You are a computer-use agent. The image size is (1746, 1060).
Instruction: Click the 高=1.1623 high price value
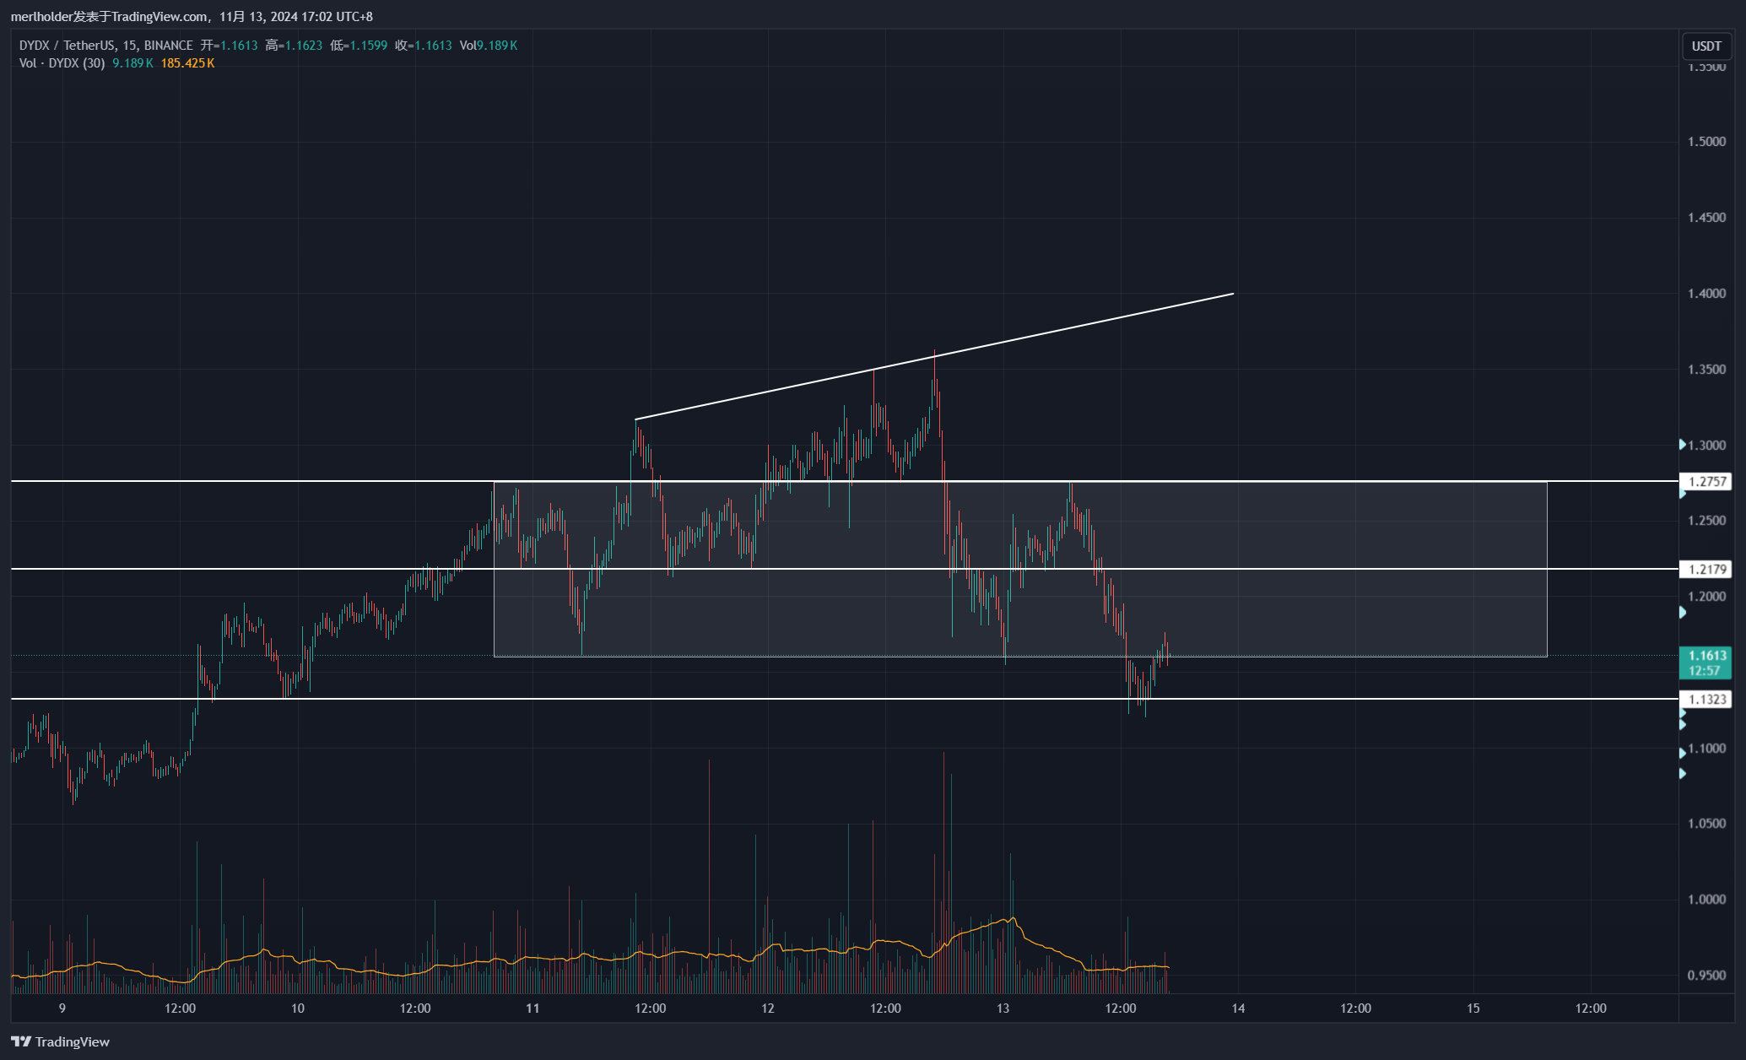294,46
